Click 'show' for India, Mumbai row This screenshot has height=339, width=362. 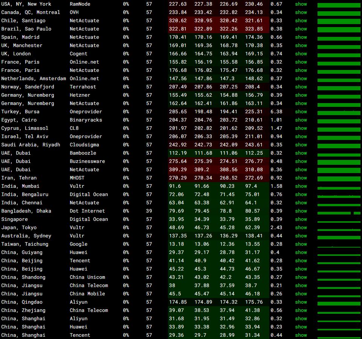coord(301,186)
